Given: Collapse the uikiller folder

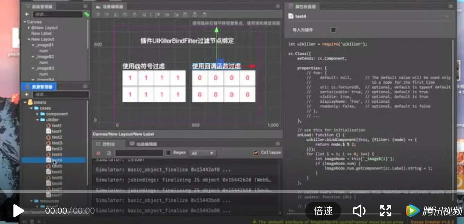Looking at the screenshot, I should tap(37, 120).
